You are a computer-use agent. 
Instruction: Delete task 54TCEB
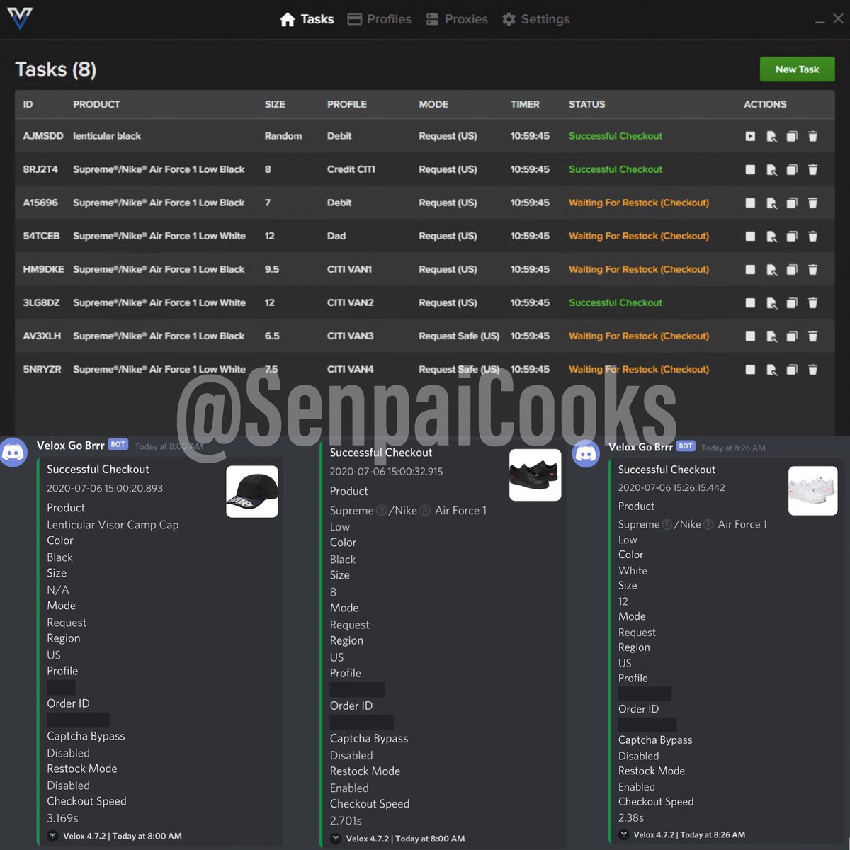pyautogui.click(x=813, y=236)
